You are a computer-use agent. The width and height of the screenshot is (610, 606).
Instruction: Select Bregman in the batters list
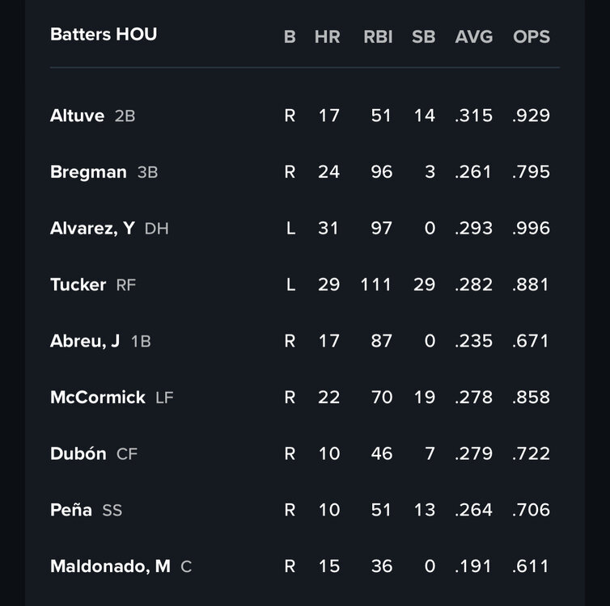(88, 172)
